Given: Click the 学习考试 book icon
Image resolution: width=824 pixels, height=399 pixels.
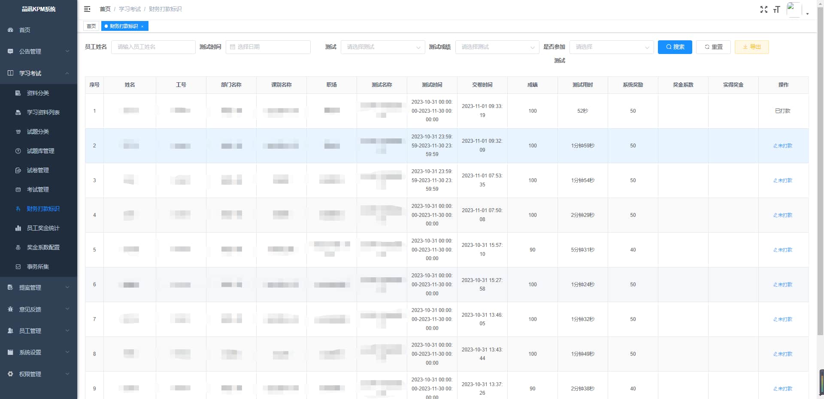Looking at the screenshot, I should (10, 73).
